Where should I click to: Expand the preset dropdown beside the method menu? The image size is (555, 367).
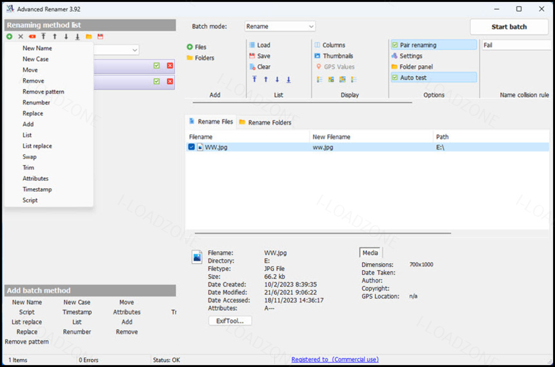click(x=134, y=50)
